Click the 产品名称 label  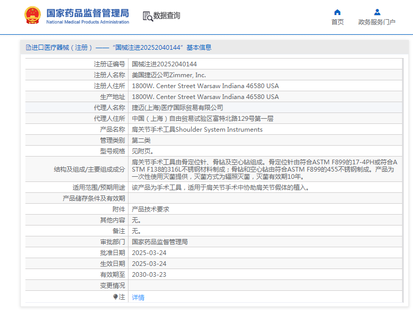[112, 130]
